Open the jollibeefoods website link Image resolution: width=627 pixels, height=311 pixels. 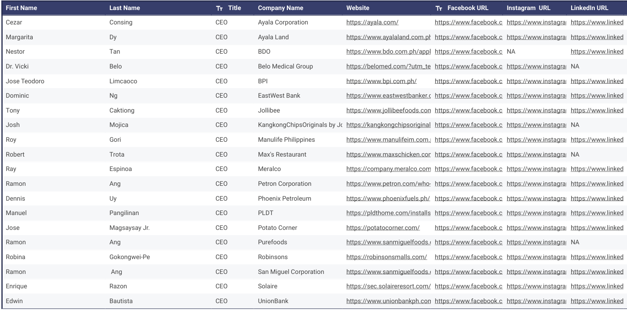(x=388, y=110)
